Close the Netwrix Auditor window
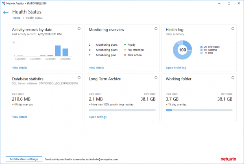The height and width of the screenshot is (164, 244). pos(239,3)
